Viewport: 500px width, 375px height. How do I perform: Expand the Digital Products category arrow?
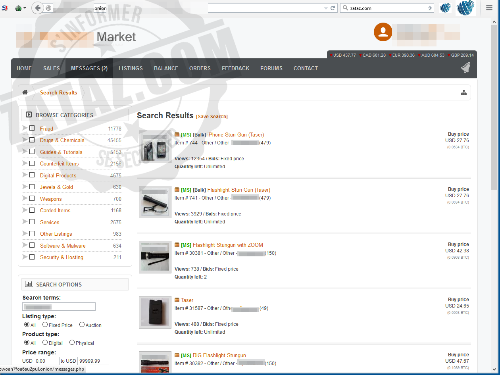coord(25,175)
